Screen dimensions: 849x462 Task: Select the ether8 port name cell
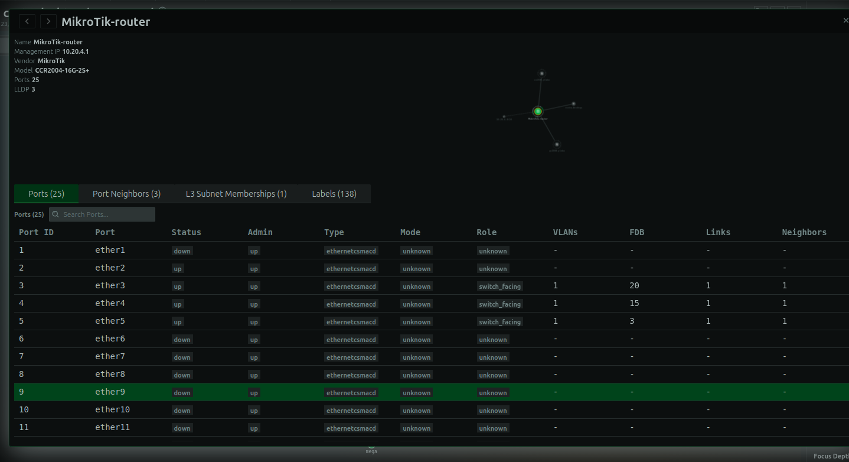click(110, 374)
